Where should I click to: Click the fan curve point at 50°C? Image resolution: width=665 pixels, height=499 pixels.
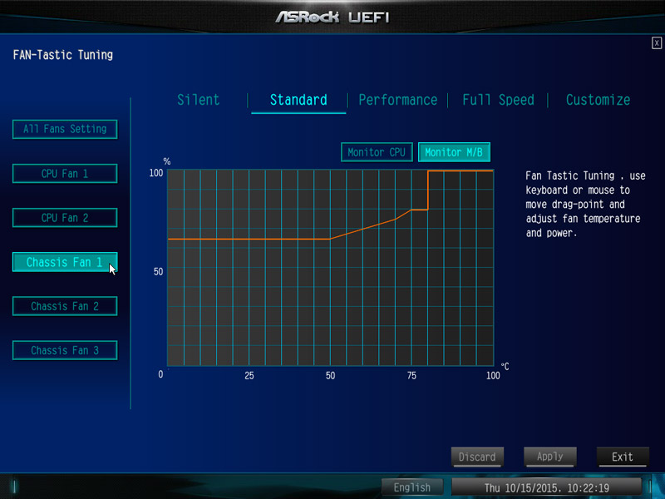coord(330,239)
